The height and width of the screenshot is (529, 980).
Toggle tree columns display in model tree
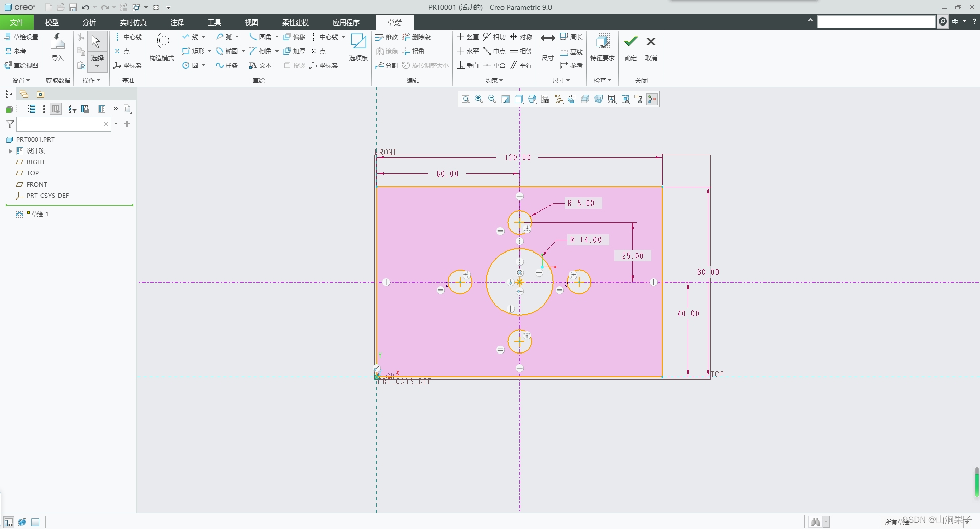click(x=56, y=109)
